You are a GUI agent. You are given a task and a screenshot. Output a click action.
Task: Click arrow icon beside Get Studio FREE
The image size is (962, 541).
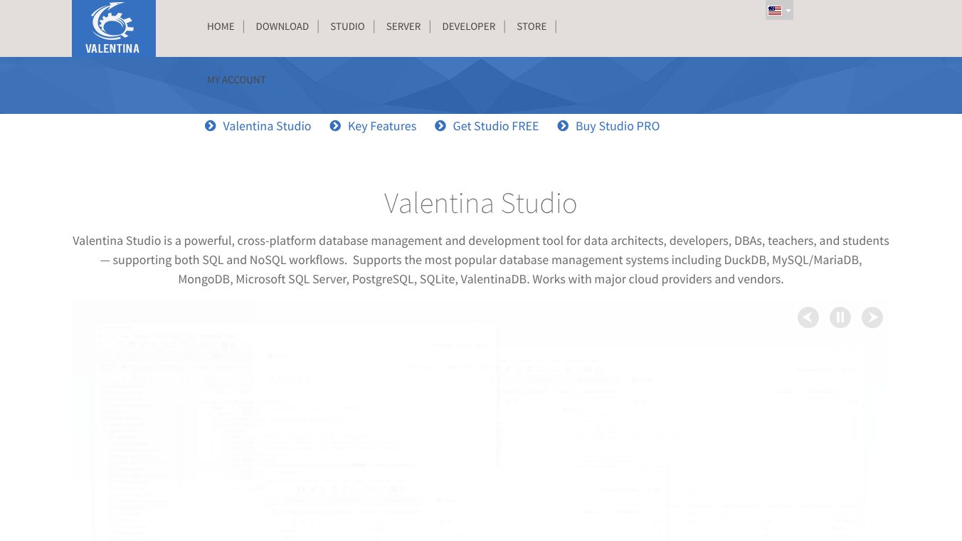[440, 126]
